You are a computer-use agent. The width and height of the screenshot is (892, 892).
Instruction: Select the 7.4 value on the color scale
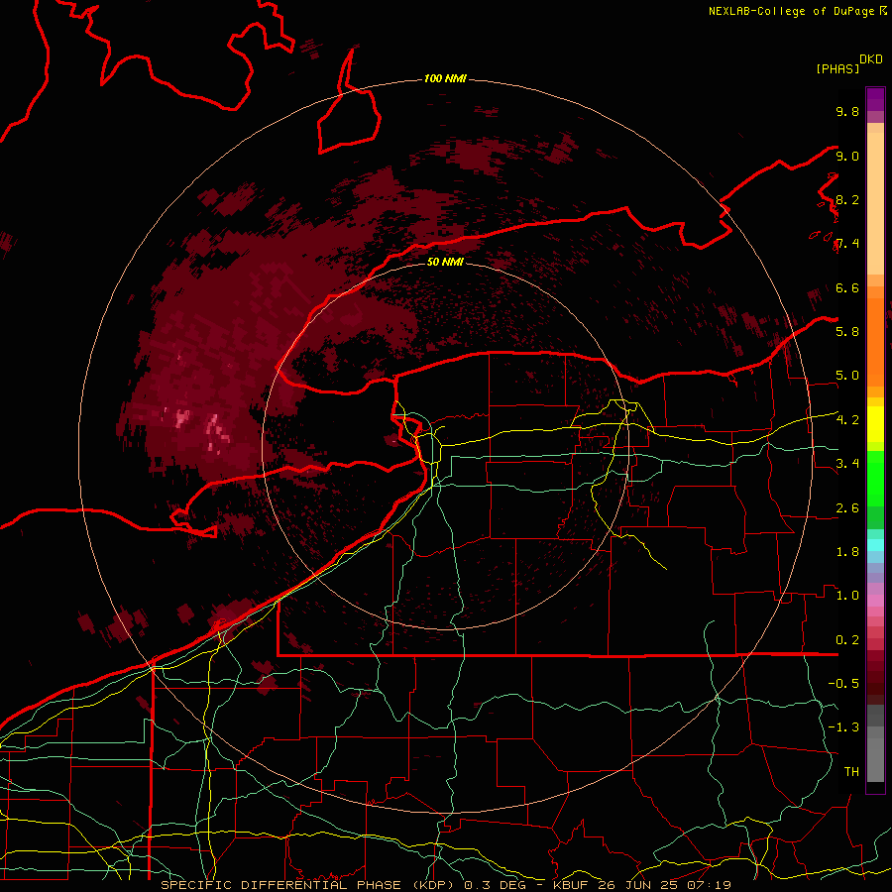[847, 244]
